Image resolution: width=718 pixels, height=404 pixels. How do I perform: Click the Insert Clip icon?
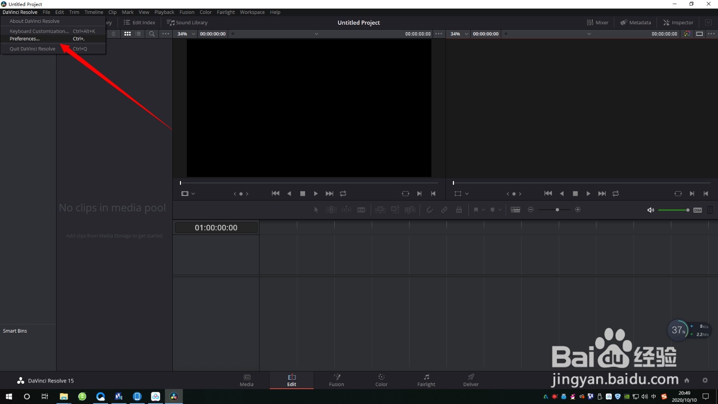(x=380, y=210)
